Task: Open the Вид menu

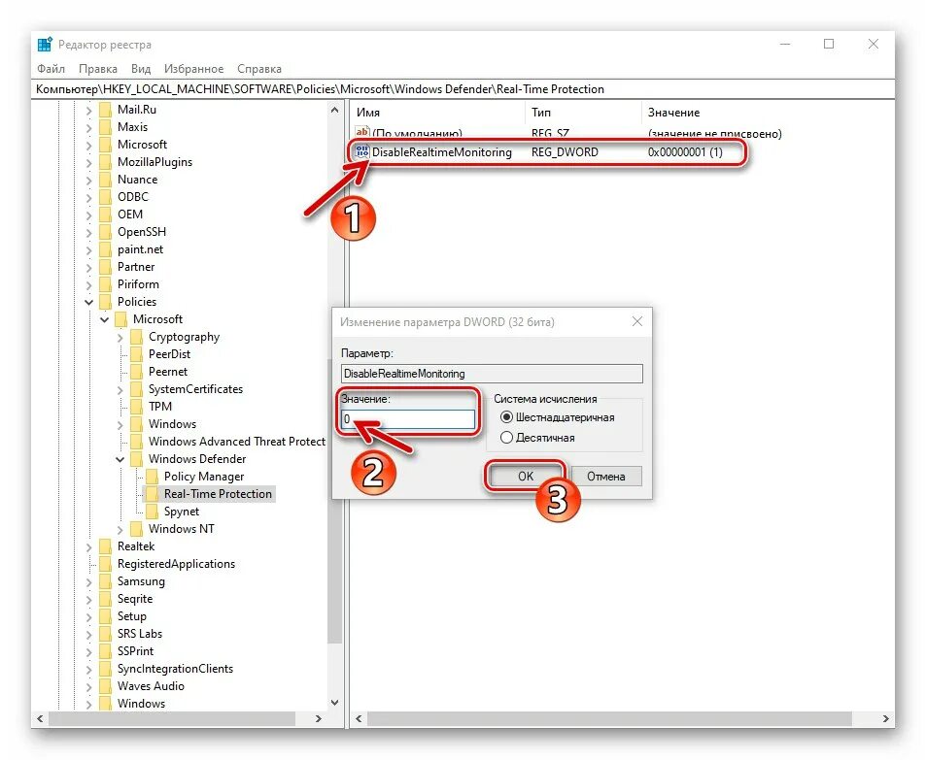Action: point(141,69)
